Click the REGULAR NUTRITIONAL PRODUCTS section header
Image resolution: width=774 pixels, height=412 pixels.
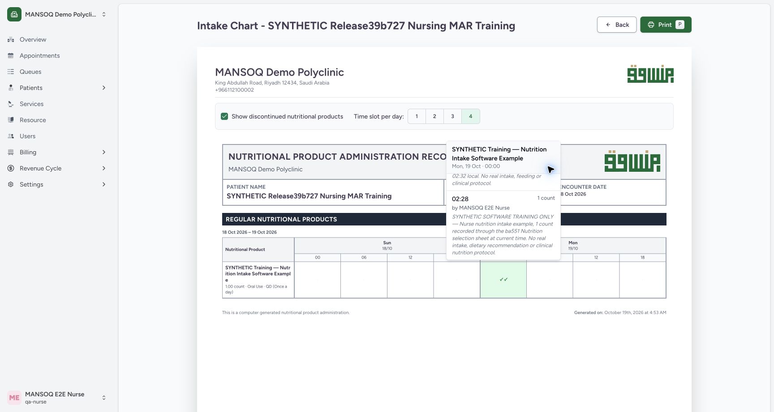(444, 219)
